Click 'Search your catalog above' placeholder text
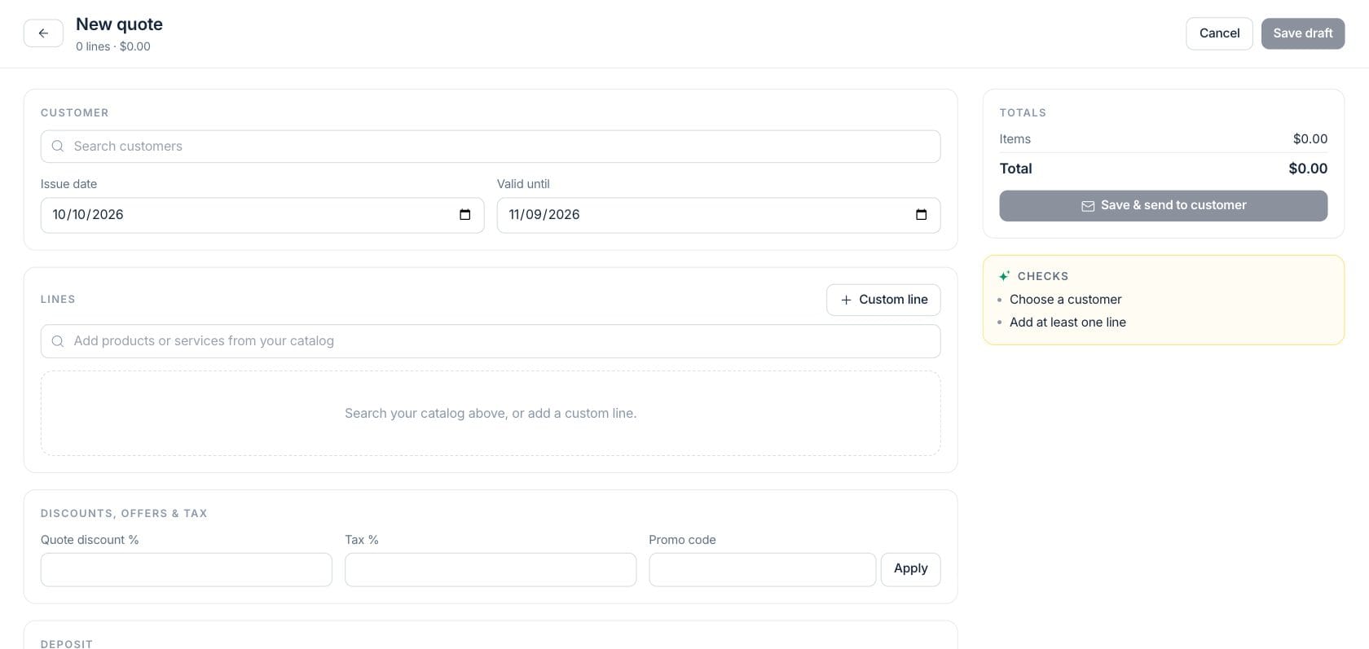 pos(491,414)
